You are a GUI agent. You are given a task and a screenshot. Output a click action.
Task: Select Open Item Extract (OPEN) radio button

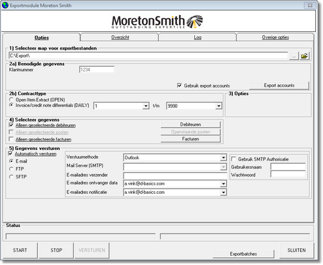coord(11,99)
